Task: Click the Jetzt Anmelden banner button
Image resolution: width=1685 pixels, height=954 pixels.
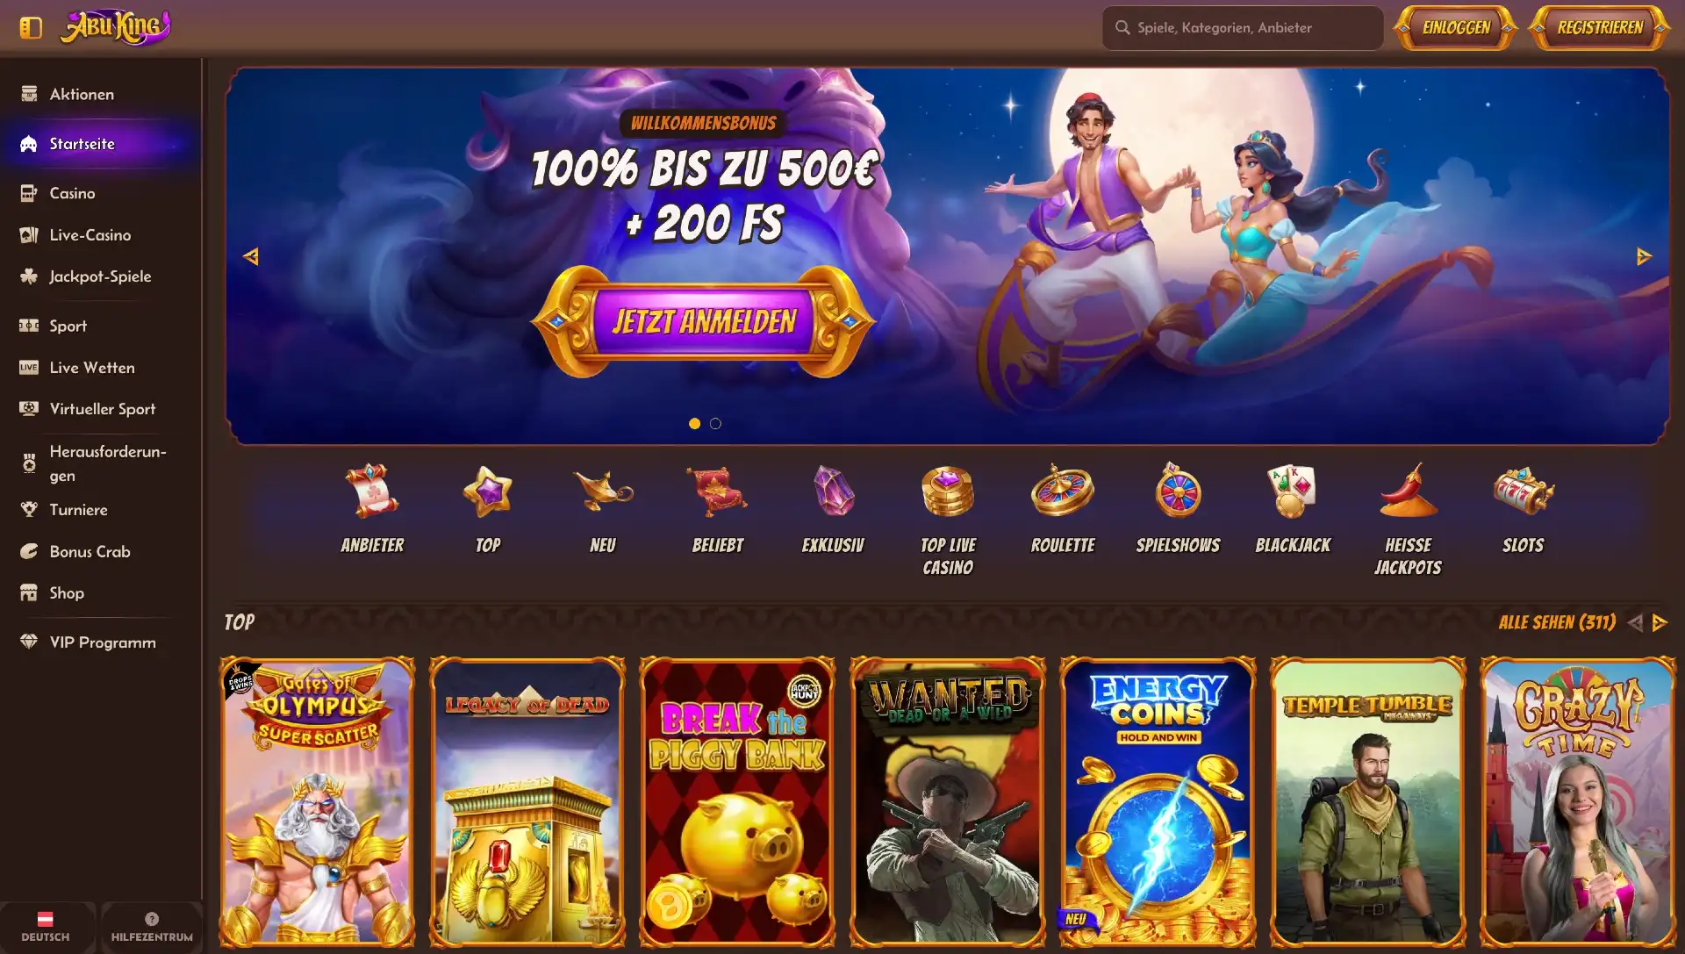Action: pyautogui.click(x=704, y=321)
